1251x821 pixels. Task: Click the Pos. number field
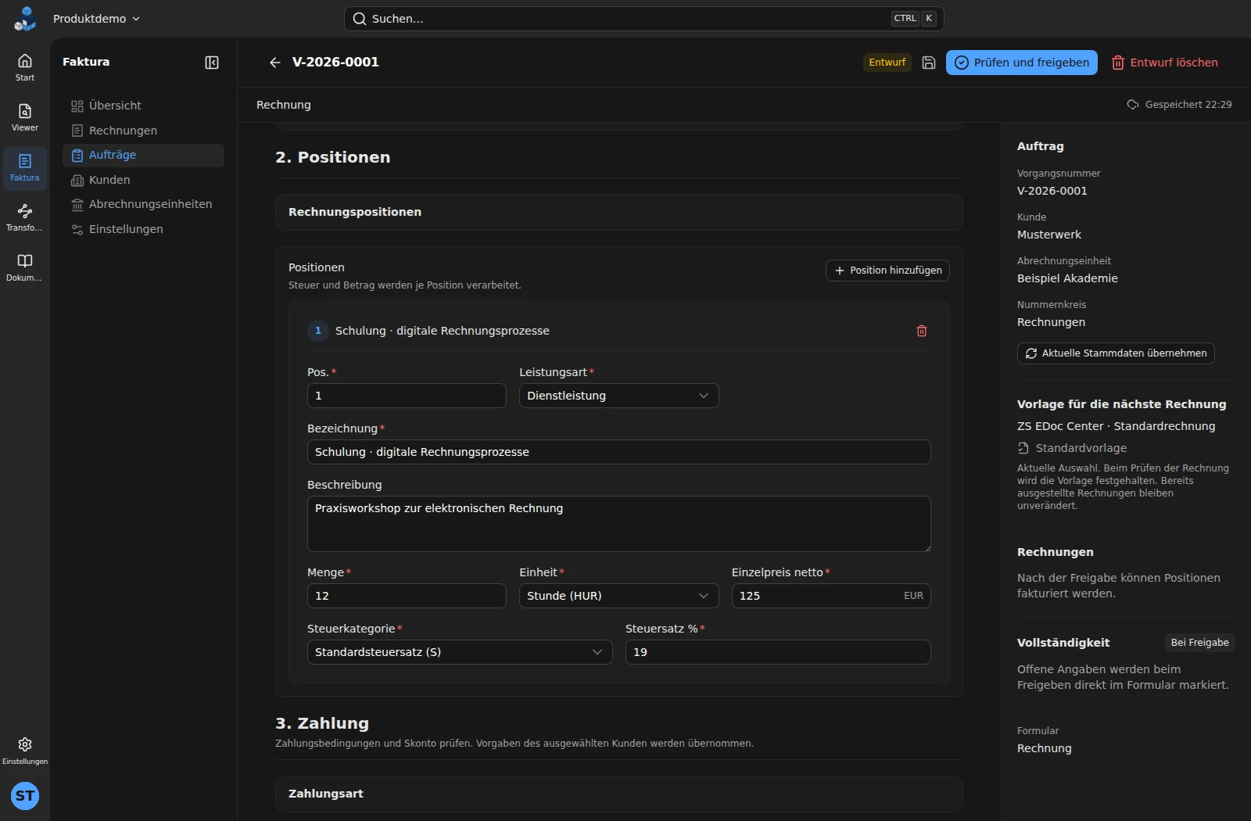point(407,396)
